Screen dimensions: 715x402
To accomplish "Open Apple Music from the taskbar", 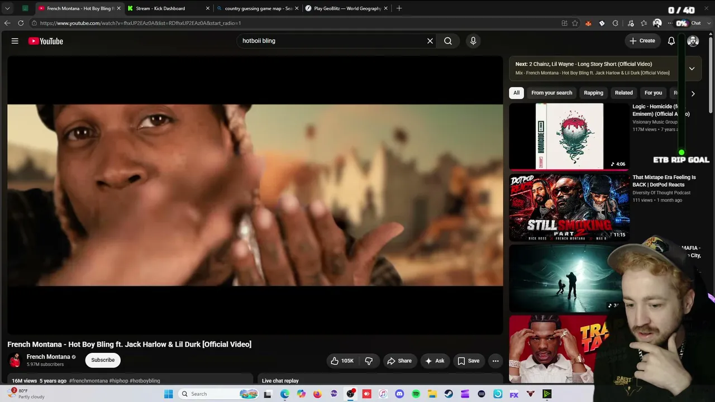I will coord(383,394).
